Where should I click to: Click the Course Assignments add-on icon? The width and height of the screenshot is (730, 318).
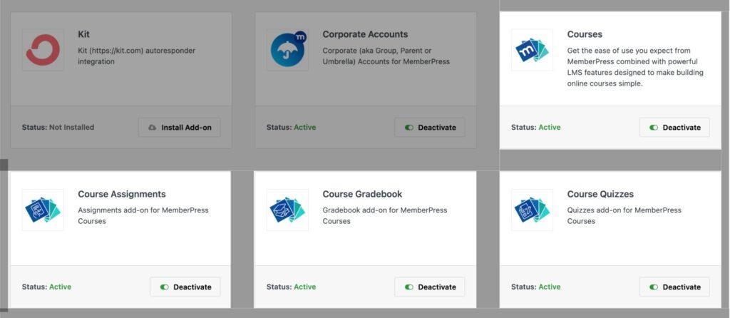click(43, 210)
